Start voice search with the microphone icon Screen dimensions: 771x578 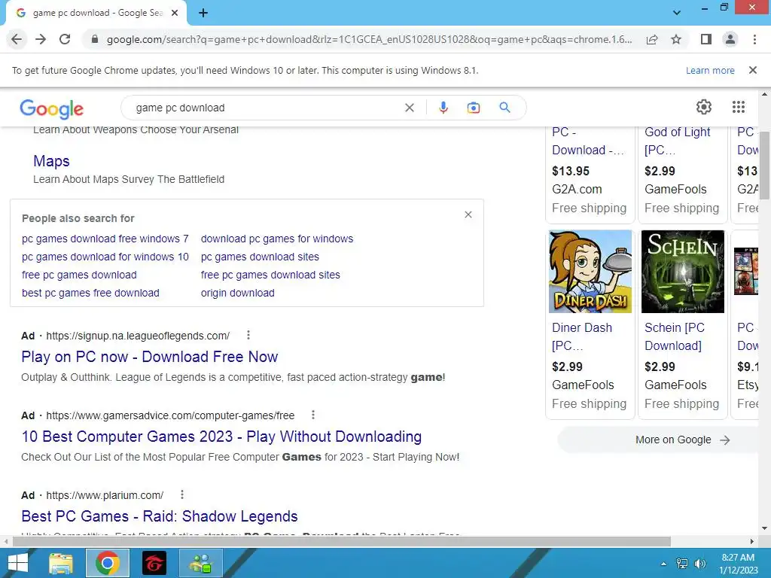pyautogui.click(x=443, y=108)
